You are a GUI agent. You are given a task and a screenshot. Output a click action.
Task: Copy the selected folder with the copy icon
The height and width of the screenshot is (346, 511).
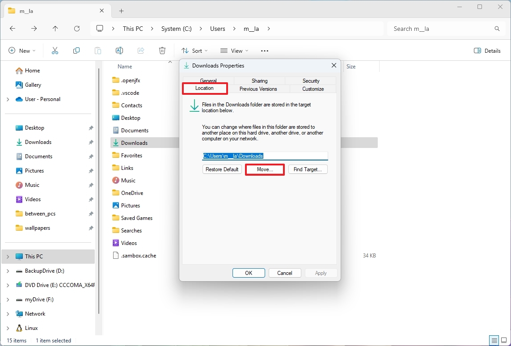[76, 51]
